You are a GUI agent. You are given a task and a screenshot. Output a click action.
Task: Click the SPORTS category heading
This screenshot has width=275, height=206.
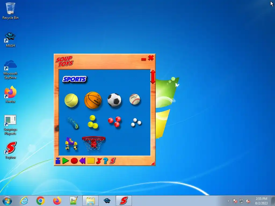pos(75,79)
